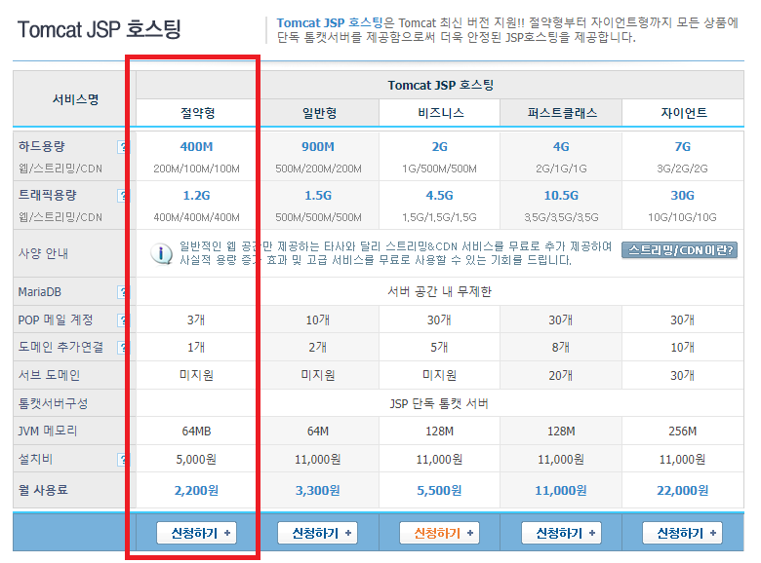The image size is (761, 563).
Task: Click the 30G traffic value
Action: [x=682, y=195]
